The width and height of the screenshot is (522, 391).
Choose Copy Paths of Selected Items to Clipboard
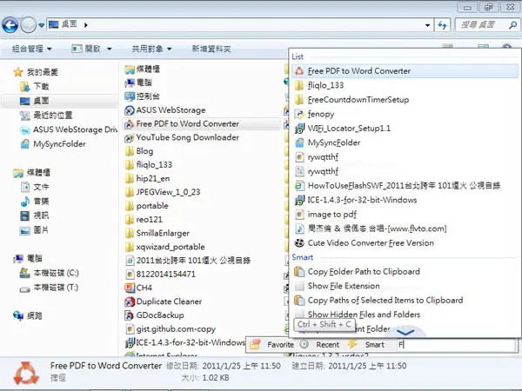click(x=405, y=301)
